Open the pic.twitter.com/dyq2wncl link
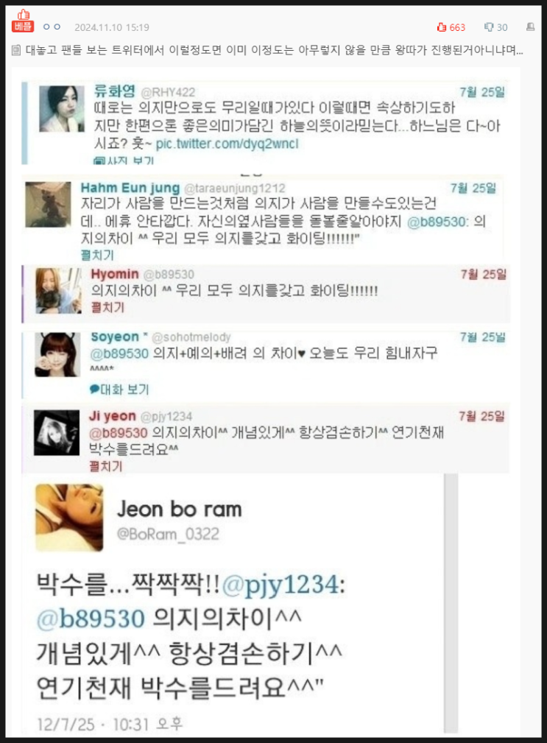The height and width of the screenshot is (743, 547). pyautogui.click(x=227, y=144)
